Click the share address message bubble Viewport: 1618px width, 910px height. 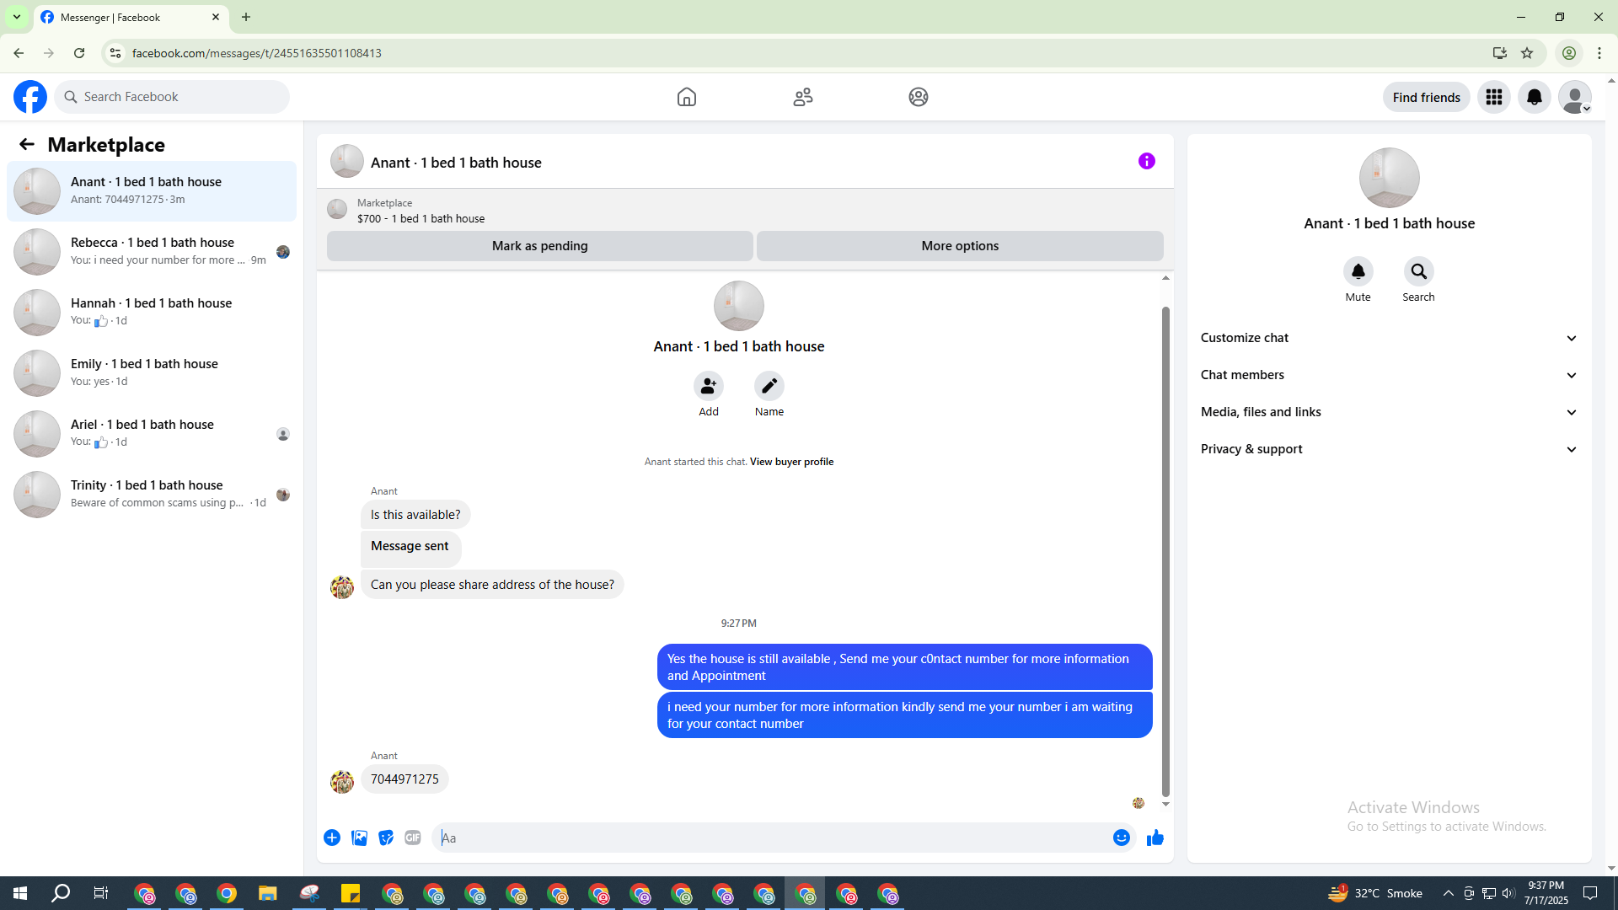pyautogui.click(x=492, y=585)
